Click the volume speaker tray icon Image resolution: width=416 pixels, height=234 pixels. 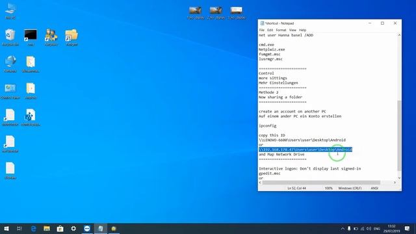pos(369,229)
